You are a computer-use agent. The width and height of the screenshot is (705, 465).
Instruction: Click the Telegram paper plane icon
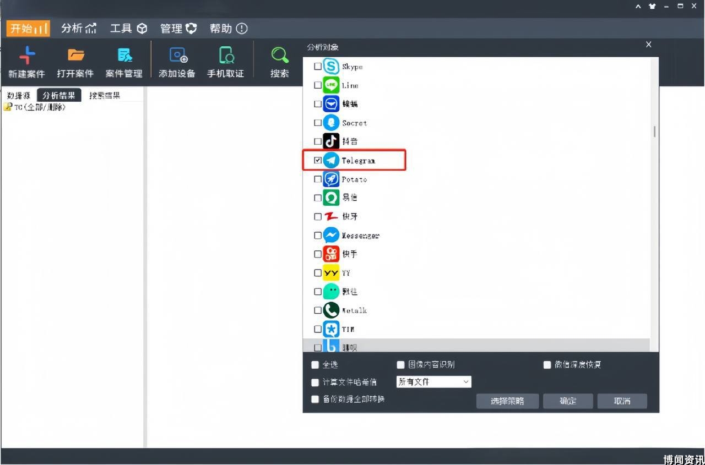click(331, 160)
